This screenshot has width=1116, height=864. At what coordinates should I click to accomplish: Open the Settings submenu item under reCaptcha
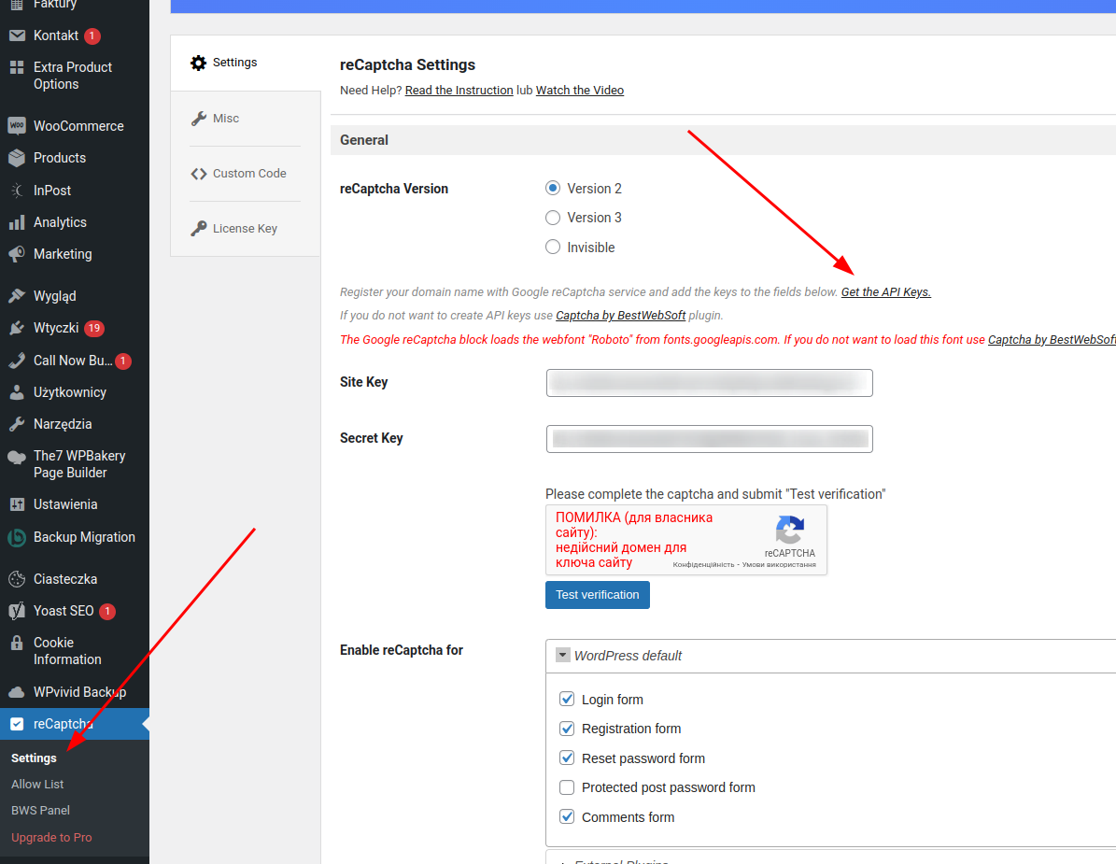(x=35, y=758)
